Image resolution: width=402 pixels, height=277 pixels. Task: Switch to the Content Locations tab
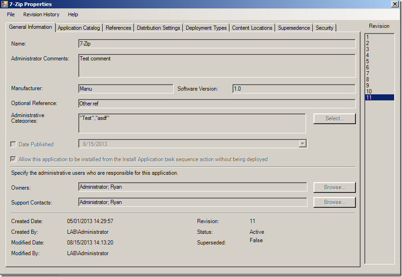tap(252, 28)
